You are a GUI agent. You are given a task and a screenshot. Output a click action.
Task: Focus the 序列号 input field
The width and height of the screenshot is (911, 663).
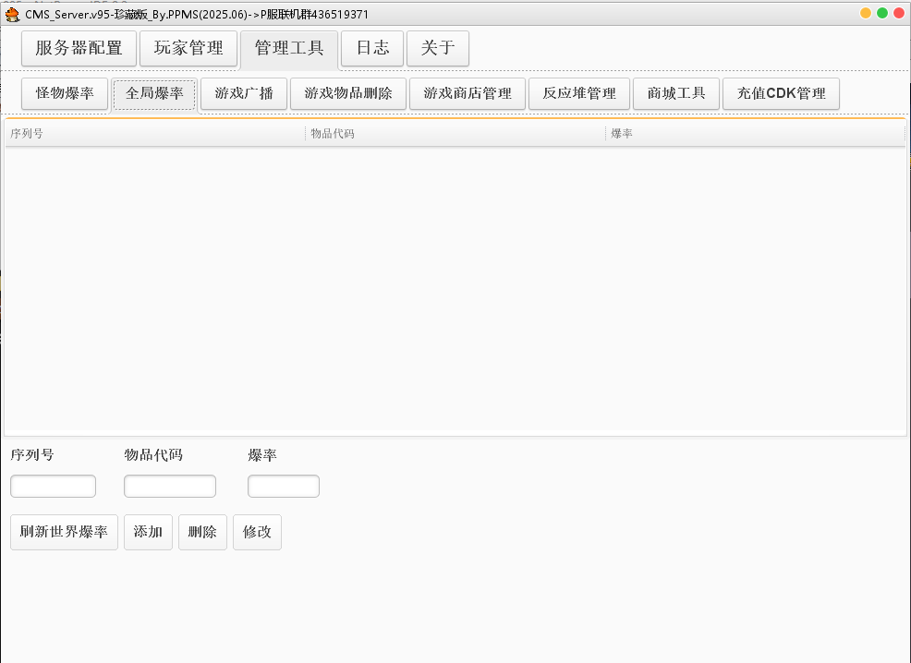(53, 486)
